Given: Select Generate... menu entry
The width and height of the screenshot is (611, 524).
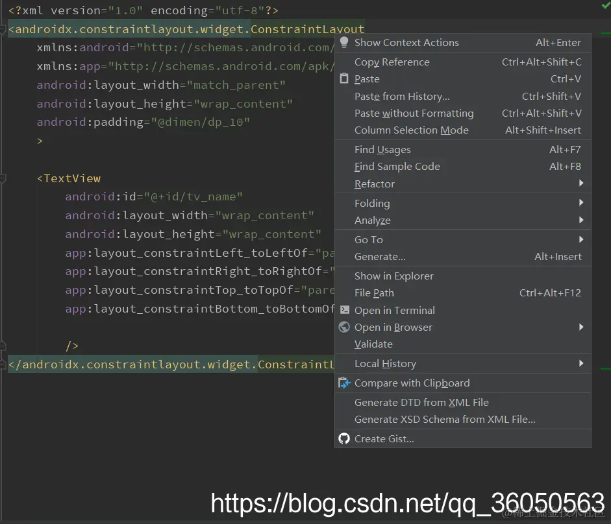Looking at the screenshot, I should pyautogui.click(x=462, y=257).
